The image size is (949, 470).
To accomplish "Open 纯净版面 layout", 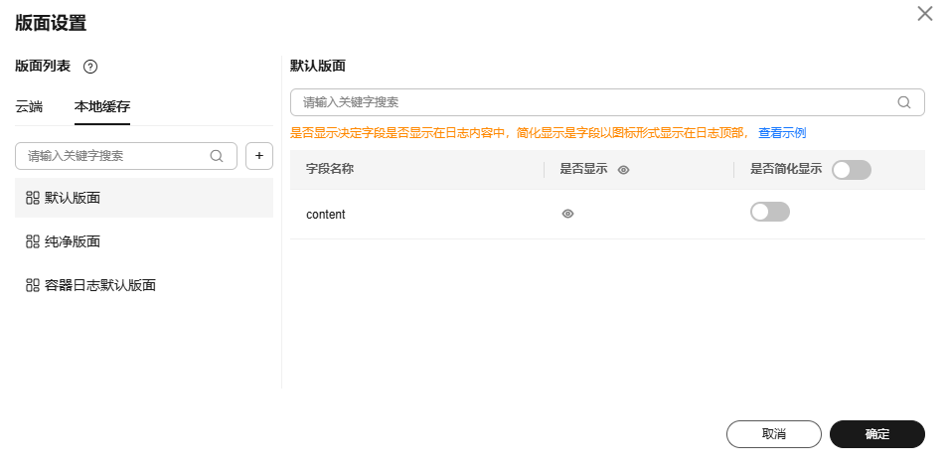I will (144, 242).
